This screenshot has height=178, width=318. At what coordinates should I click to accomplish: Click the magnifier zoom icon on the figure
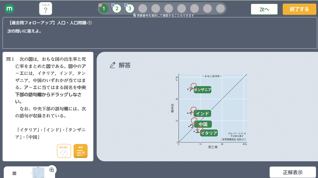tap(52, 170)
